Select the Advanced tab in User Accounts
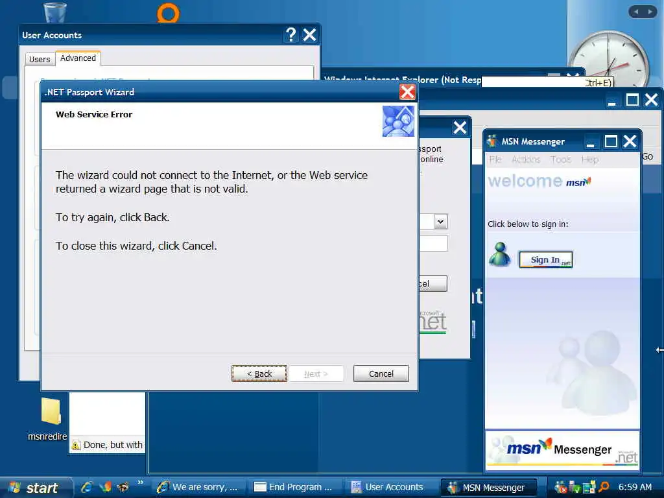 pyautogui.click(x=78, y=58)
